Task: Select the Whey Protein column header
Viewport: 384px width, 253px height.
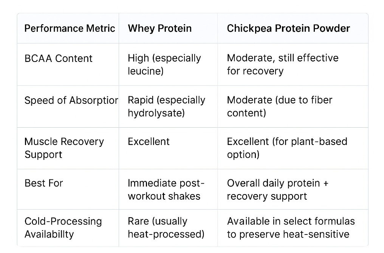Action: pyautogui.click(x=159, y=28)
